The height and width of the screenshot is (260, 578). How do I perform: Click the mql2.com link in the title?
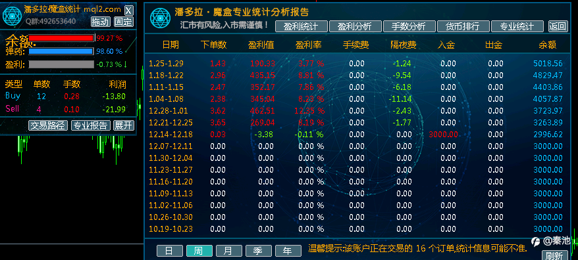pyautogui.click(x=102, y=9)
